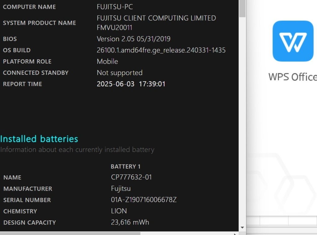This screenshot has width=317, height=235.
Task: Select the "Version 2.05 05/31/2019" BIOS value
Action: pyautogui.click(x=133, y=39)
